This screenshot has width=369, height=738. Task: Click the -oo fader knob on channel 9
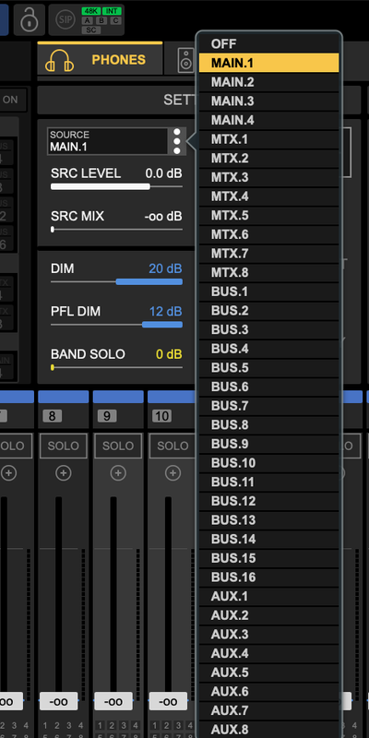(113, 701)
